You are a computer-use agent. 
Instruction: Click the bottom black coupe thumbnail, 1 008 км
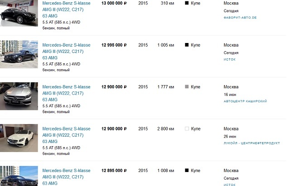pos(19,176)
